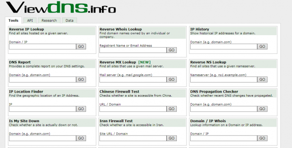
Task: Click the green [NEW] label
Action: click(144, 62)
